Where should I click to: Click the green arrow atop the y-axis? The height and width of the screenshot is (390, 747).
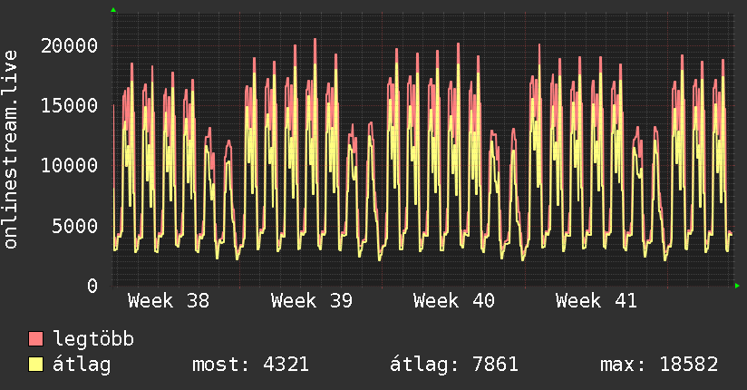[113, 10]
